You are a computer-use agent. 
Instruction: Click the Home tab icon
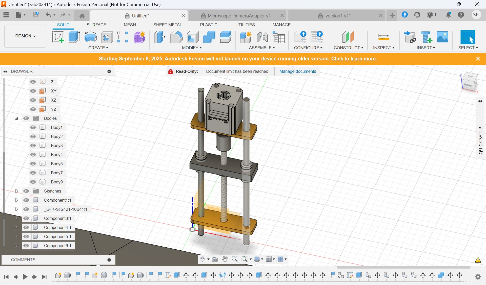coord(82,16)
